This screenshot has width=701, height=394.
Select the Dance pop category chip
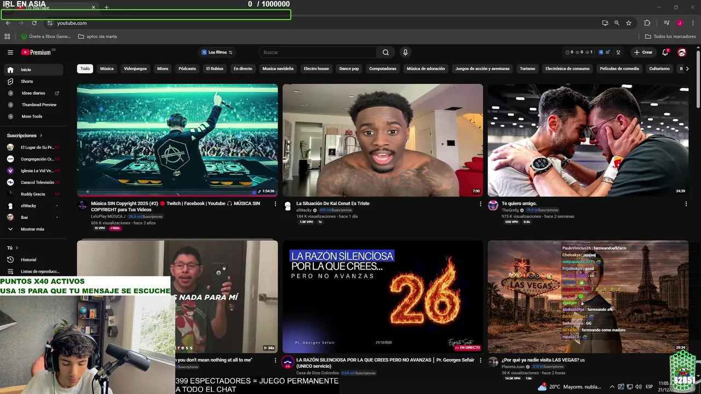point(349,69)
